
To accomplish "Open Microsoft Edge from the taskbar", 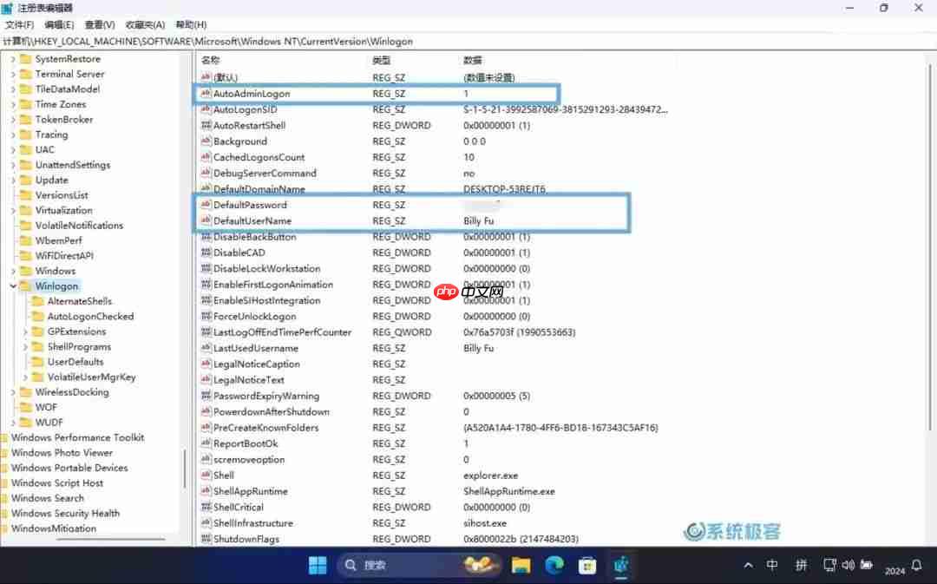I will (x=554, y=565).
